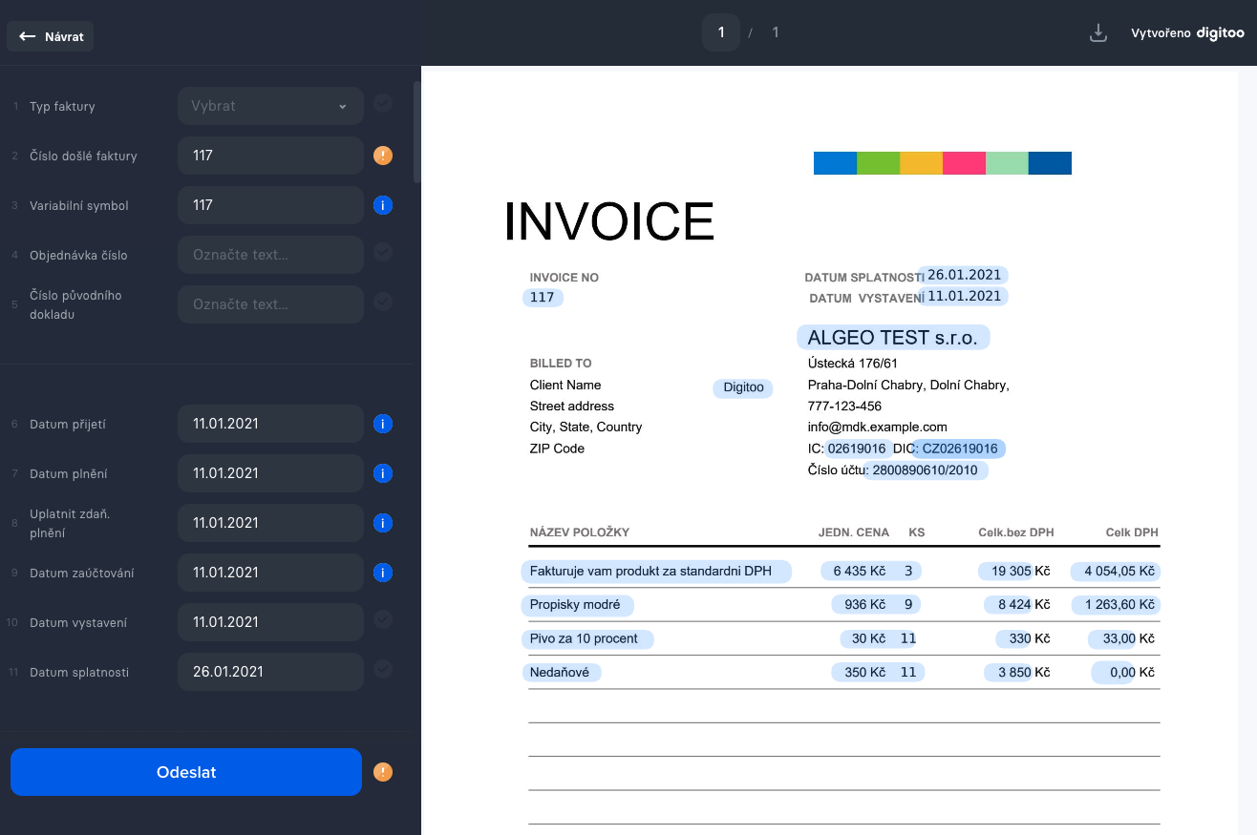Click the Objednávka číslo text field
This screenshot has width=1257, height=835.
point(270,255)
